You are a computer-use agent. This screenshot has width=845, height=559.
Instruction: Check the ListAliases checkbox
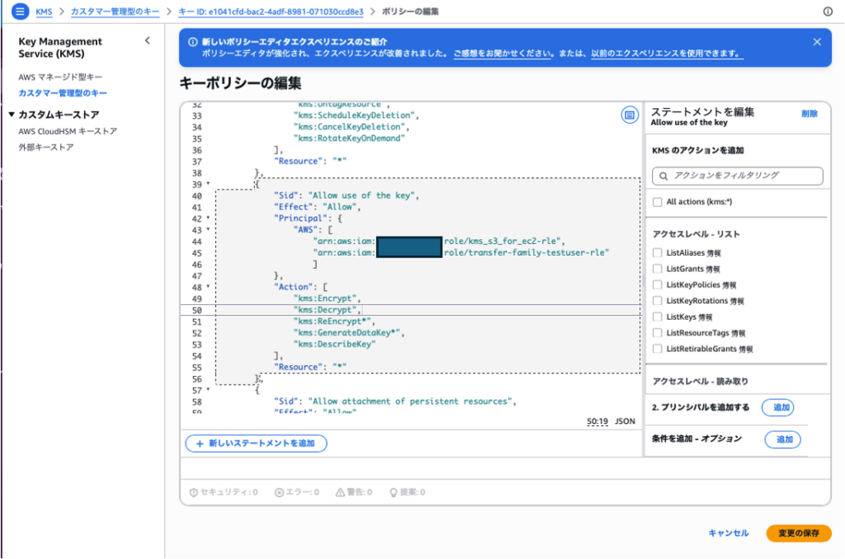click(x=657, y=252)
